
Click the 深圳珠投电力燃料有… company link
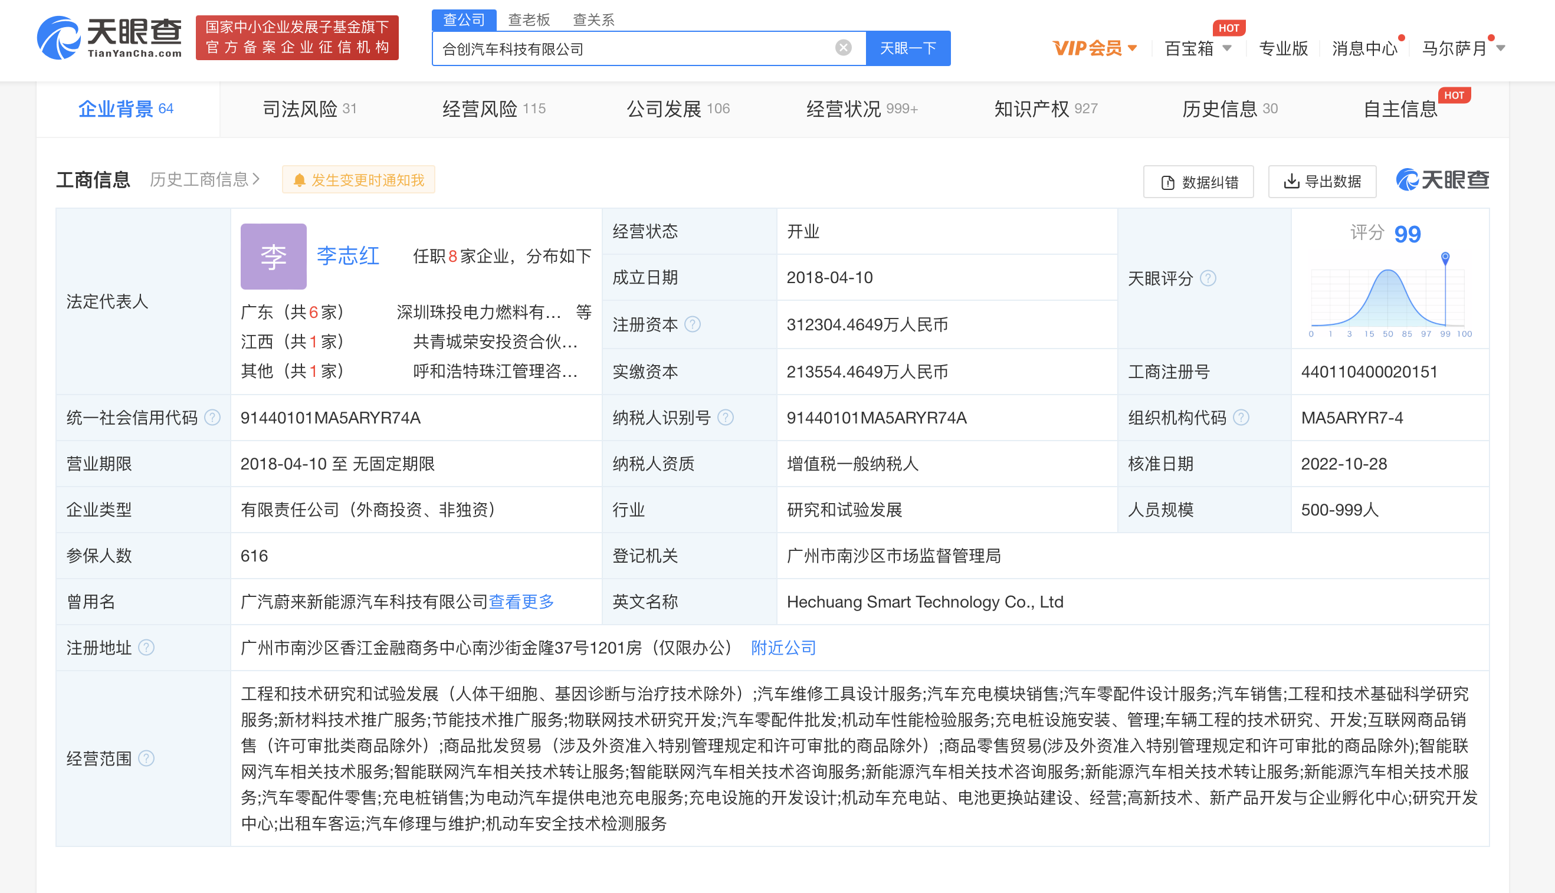coord(478,312)
